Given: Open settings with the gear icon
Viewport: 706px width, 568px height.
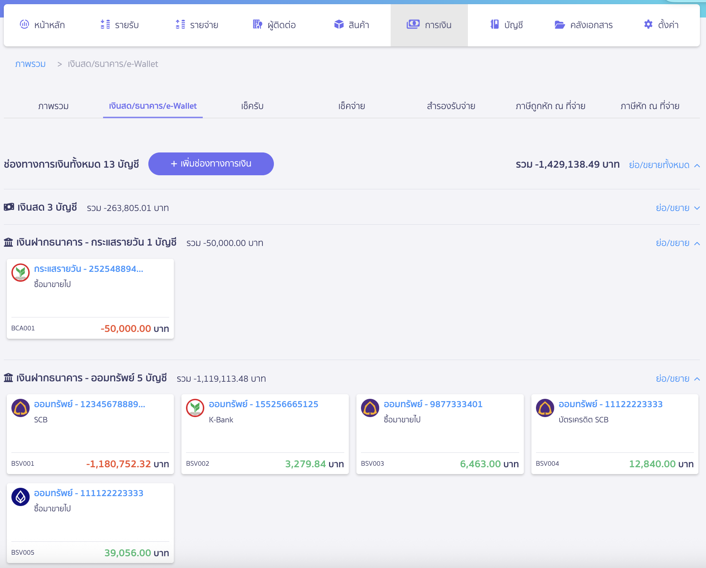Looking at the screenshot, I should (648, 25).
